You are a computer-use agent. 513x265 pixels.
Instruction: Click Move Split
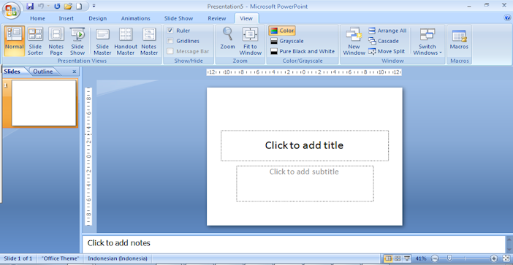[387, 51]
